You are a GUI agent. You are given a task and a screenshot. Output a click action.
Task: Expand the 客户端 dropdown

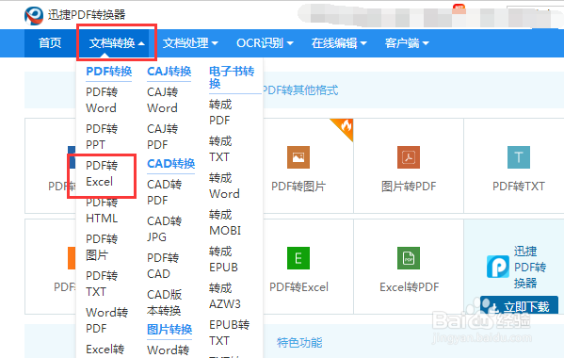tap(407, 43)
